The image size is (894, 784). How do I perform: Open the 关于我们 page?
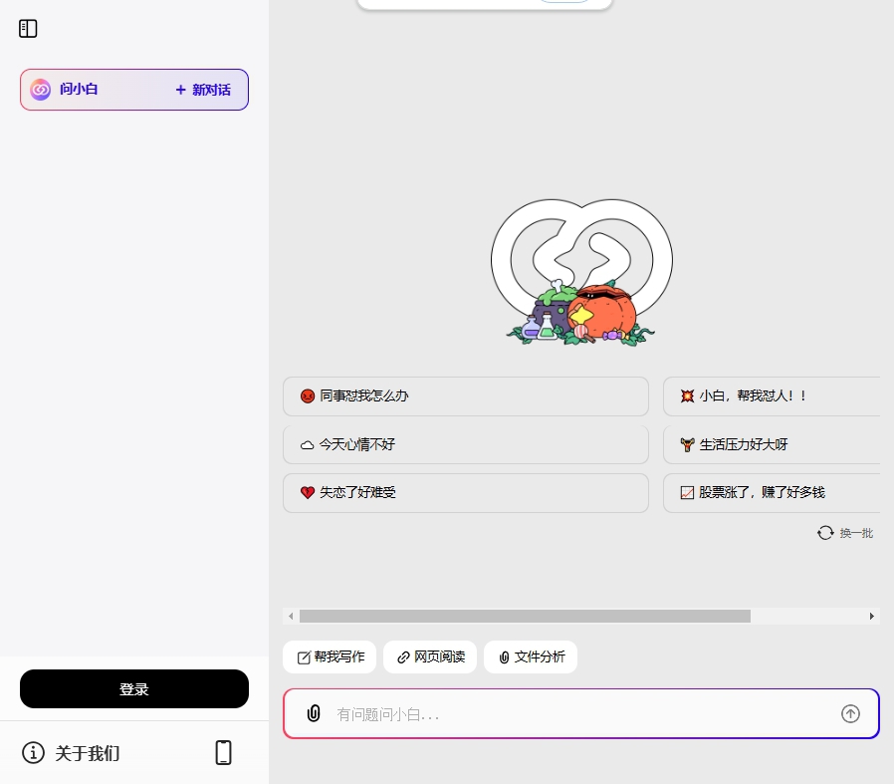88,754
